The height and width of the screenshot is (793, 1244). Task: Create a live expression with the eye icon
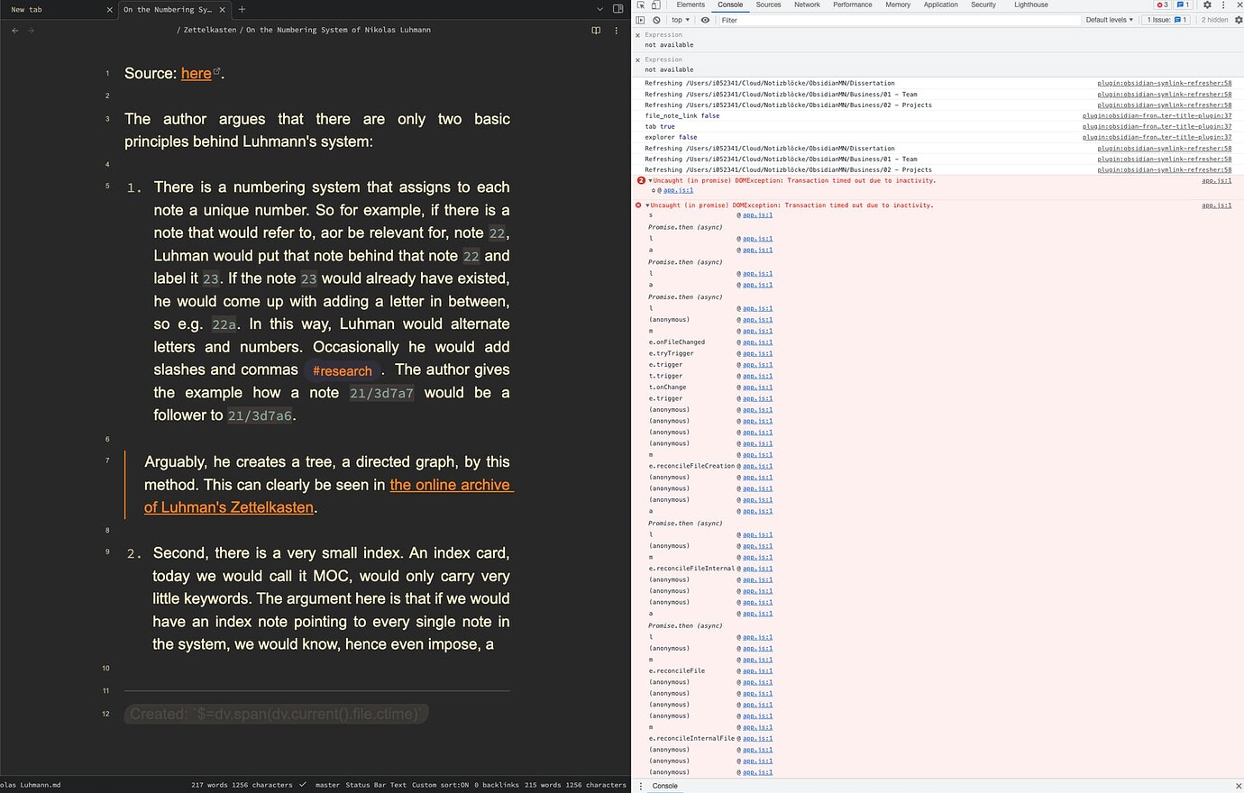(704, 20)
